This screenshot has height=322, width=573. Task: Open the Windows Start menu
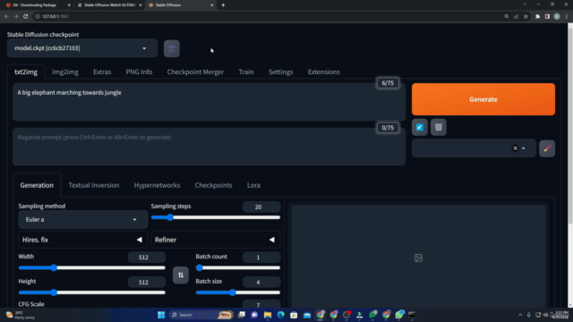tap(161, 315)
